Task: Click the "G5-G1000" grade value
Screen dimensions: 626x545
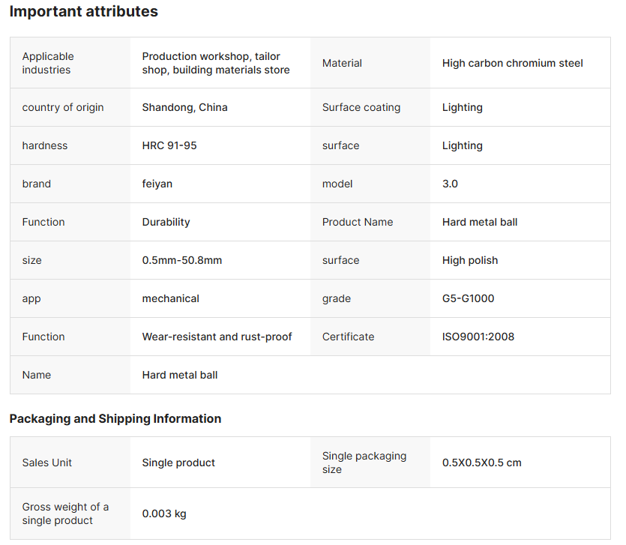Action: pos(468,298)
